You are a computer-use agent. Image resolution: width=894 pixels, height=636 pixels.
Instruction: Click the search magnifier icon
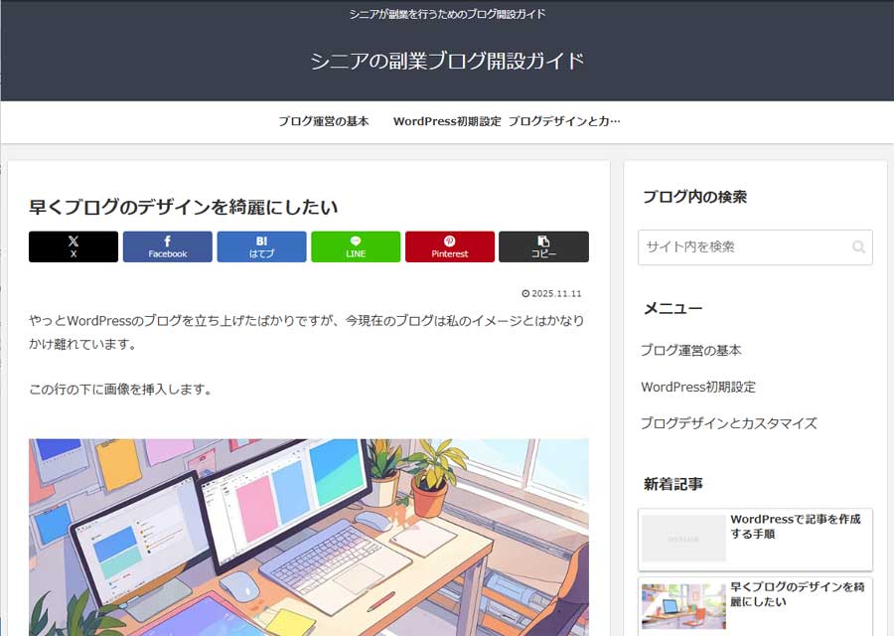(857, 247)
